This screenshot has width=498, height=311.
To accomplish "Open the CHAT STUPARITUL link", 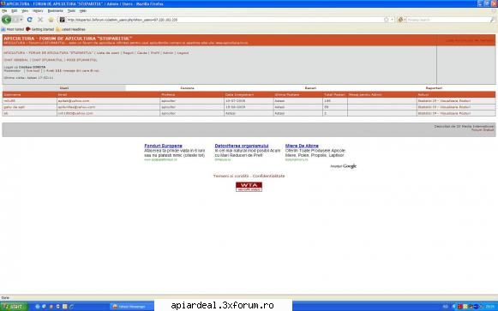I will point(47,60).
